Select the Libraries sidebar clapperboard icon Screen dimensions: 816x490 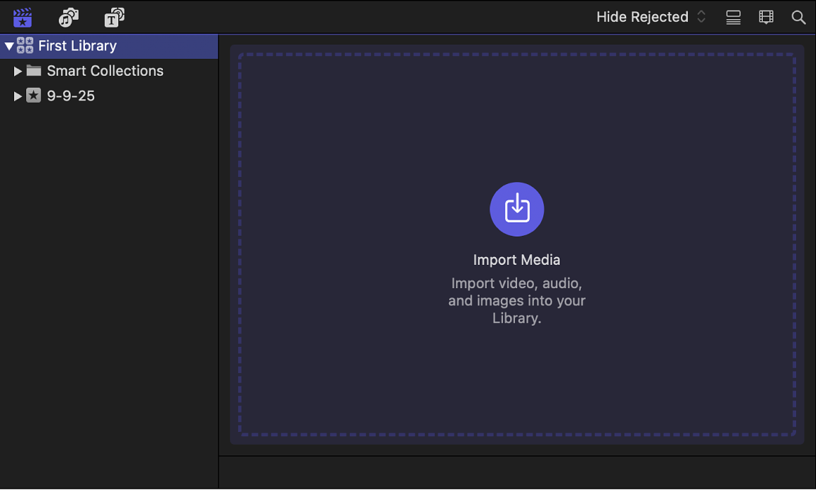tap(22, 17)
